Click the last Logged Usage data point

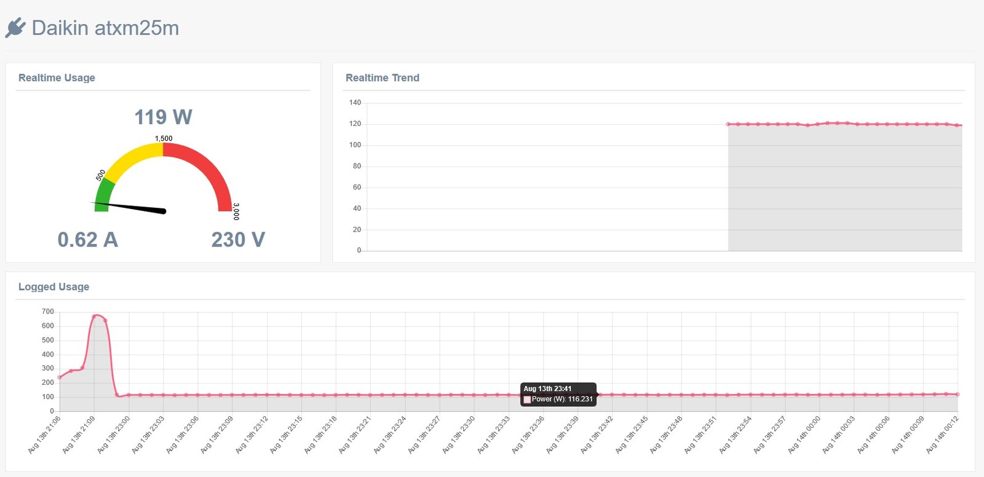(958, 395)
